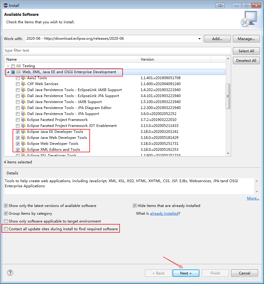Click the Name column header
264x284 pixels.
[72, 59]
